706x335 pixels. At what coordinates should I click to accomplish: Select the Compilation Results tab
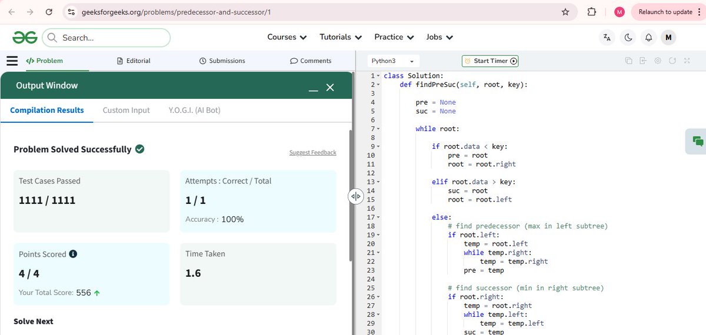47,110
